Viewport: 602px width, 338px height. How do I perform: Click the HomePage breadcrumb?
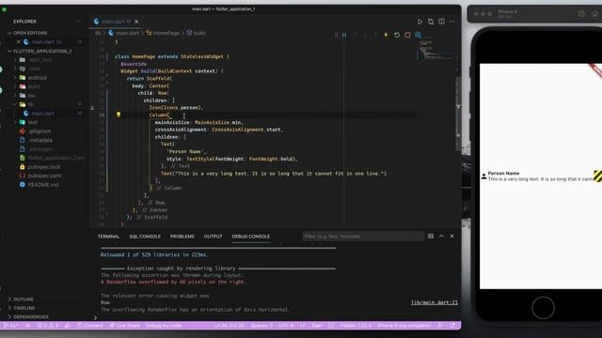click(163, 33)
